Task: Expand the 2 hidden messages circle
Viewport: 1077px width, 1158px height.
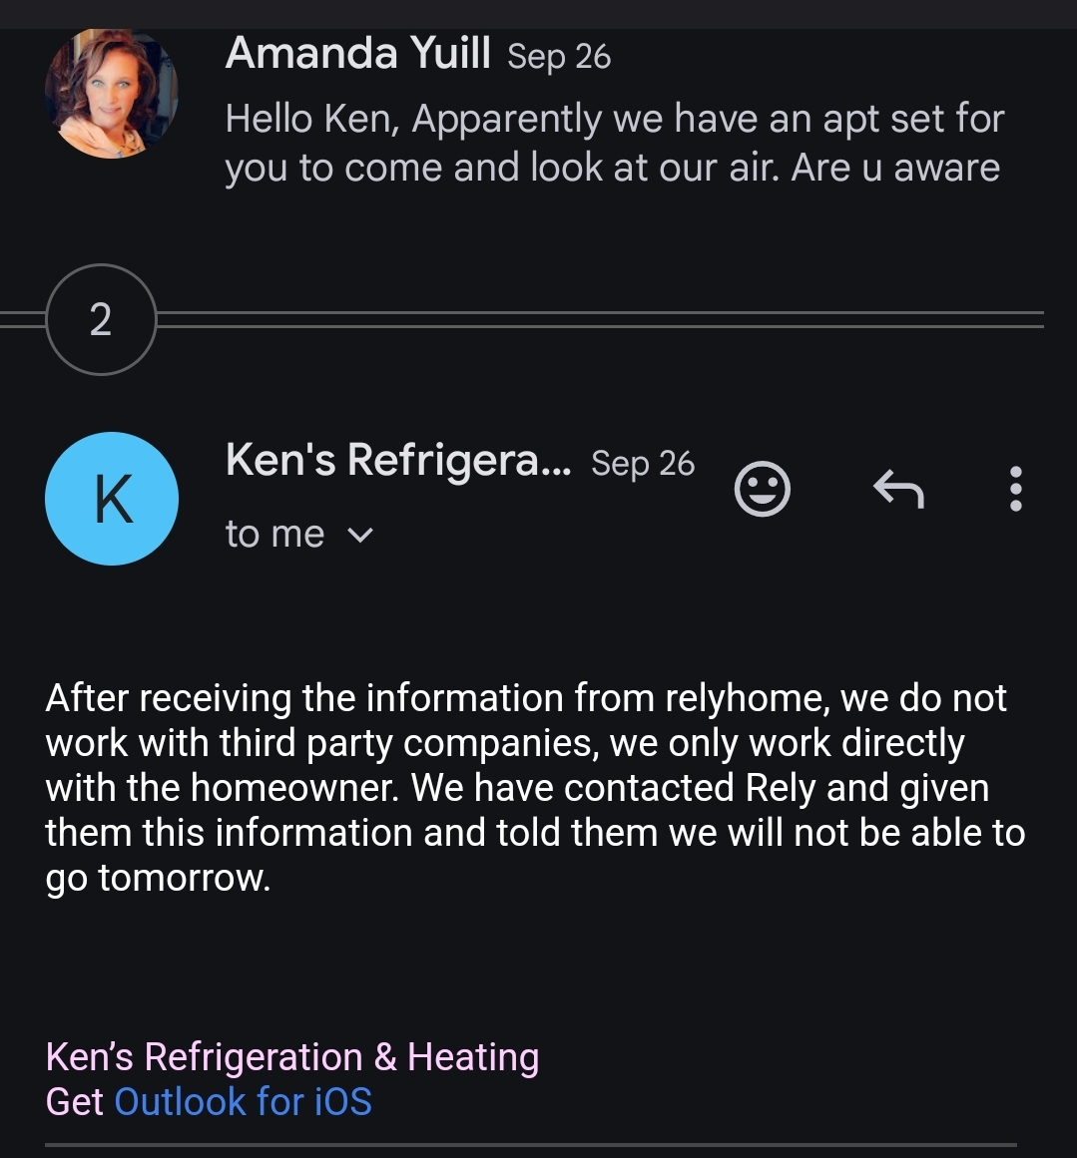Action: click(101, 320)
